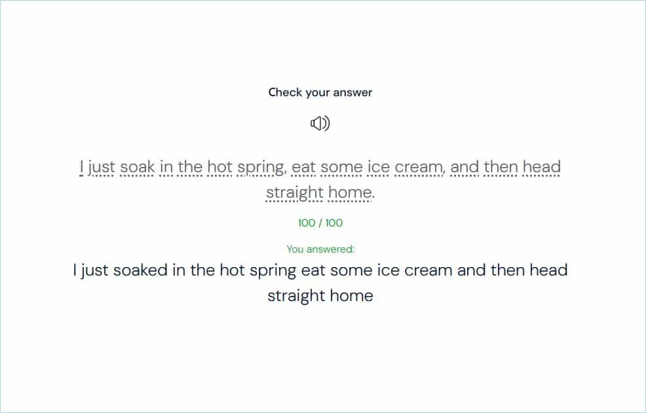This screenshot has height=413, width=646.
Task: Select the underlined word "eat"
Action: click(303, 168)
